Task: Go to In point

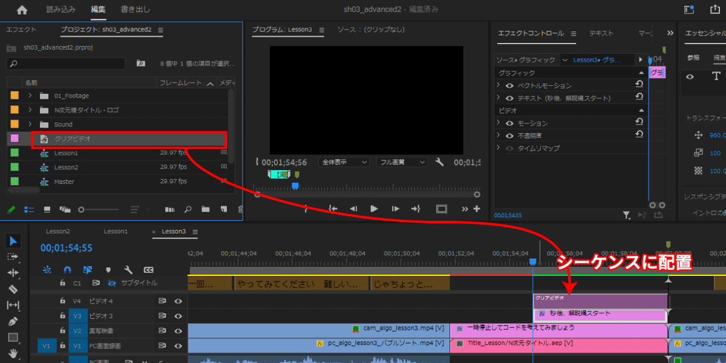Action: (x=333, y=209)
